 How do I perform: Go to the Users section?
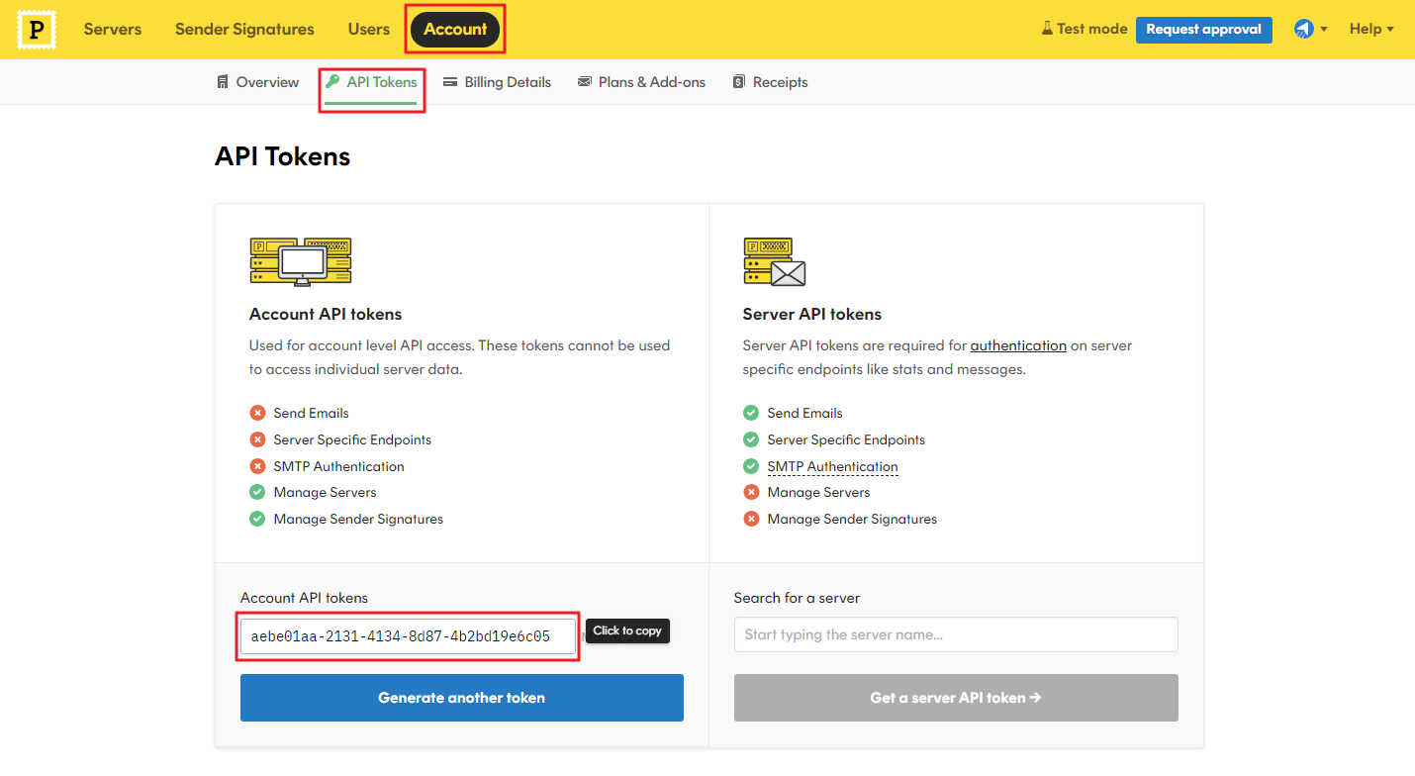[369, 30]
